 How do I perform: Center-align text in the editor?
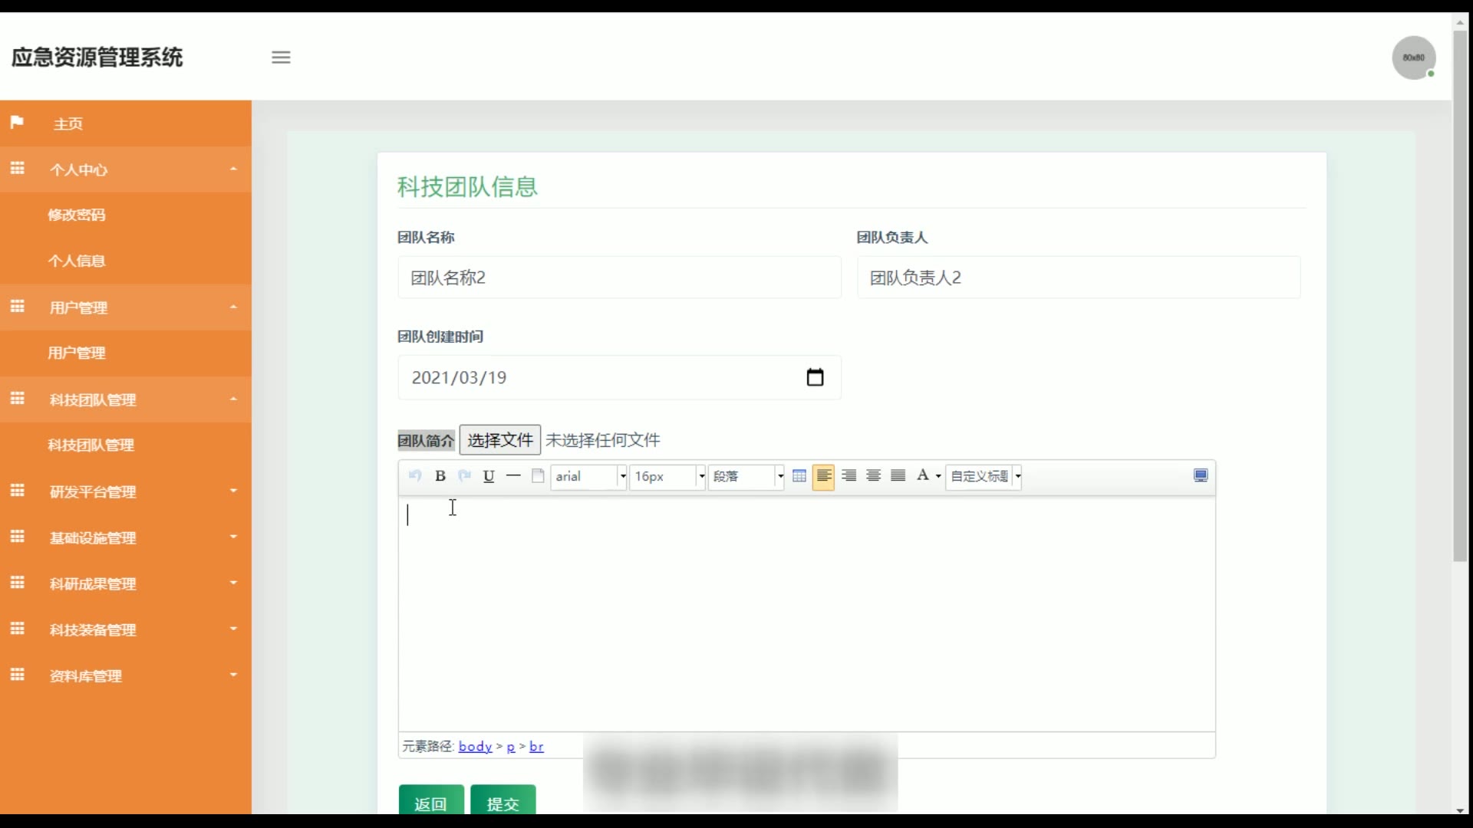[x=873, y=476]
